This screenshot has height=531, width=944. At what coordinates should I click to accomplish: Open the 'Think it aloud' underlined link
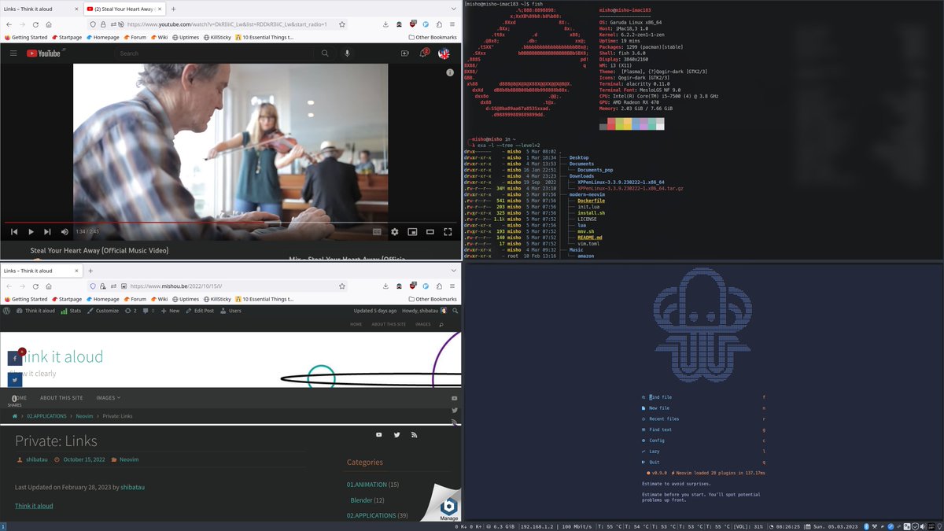(34, 506)
